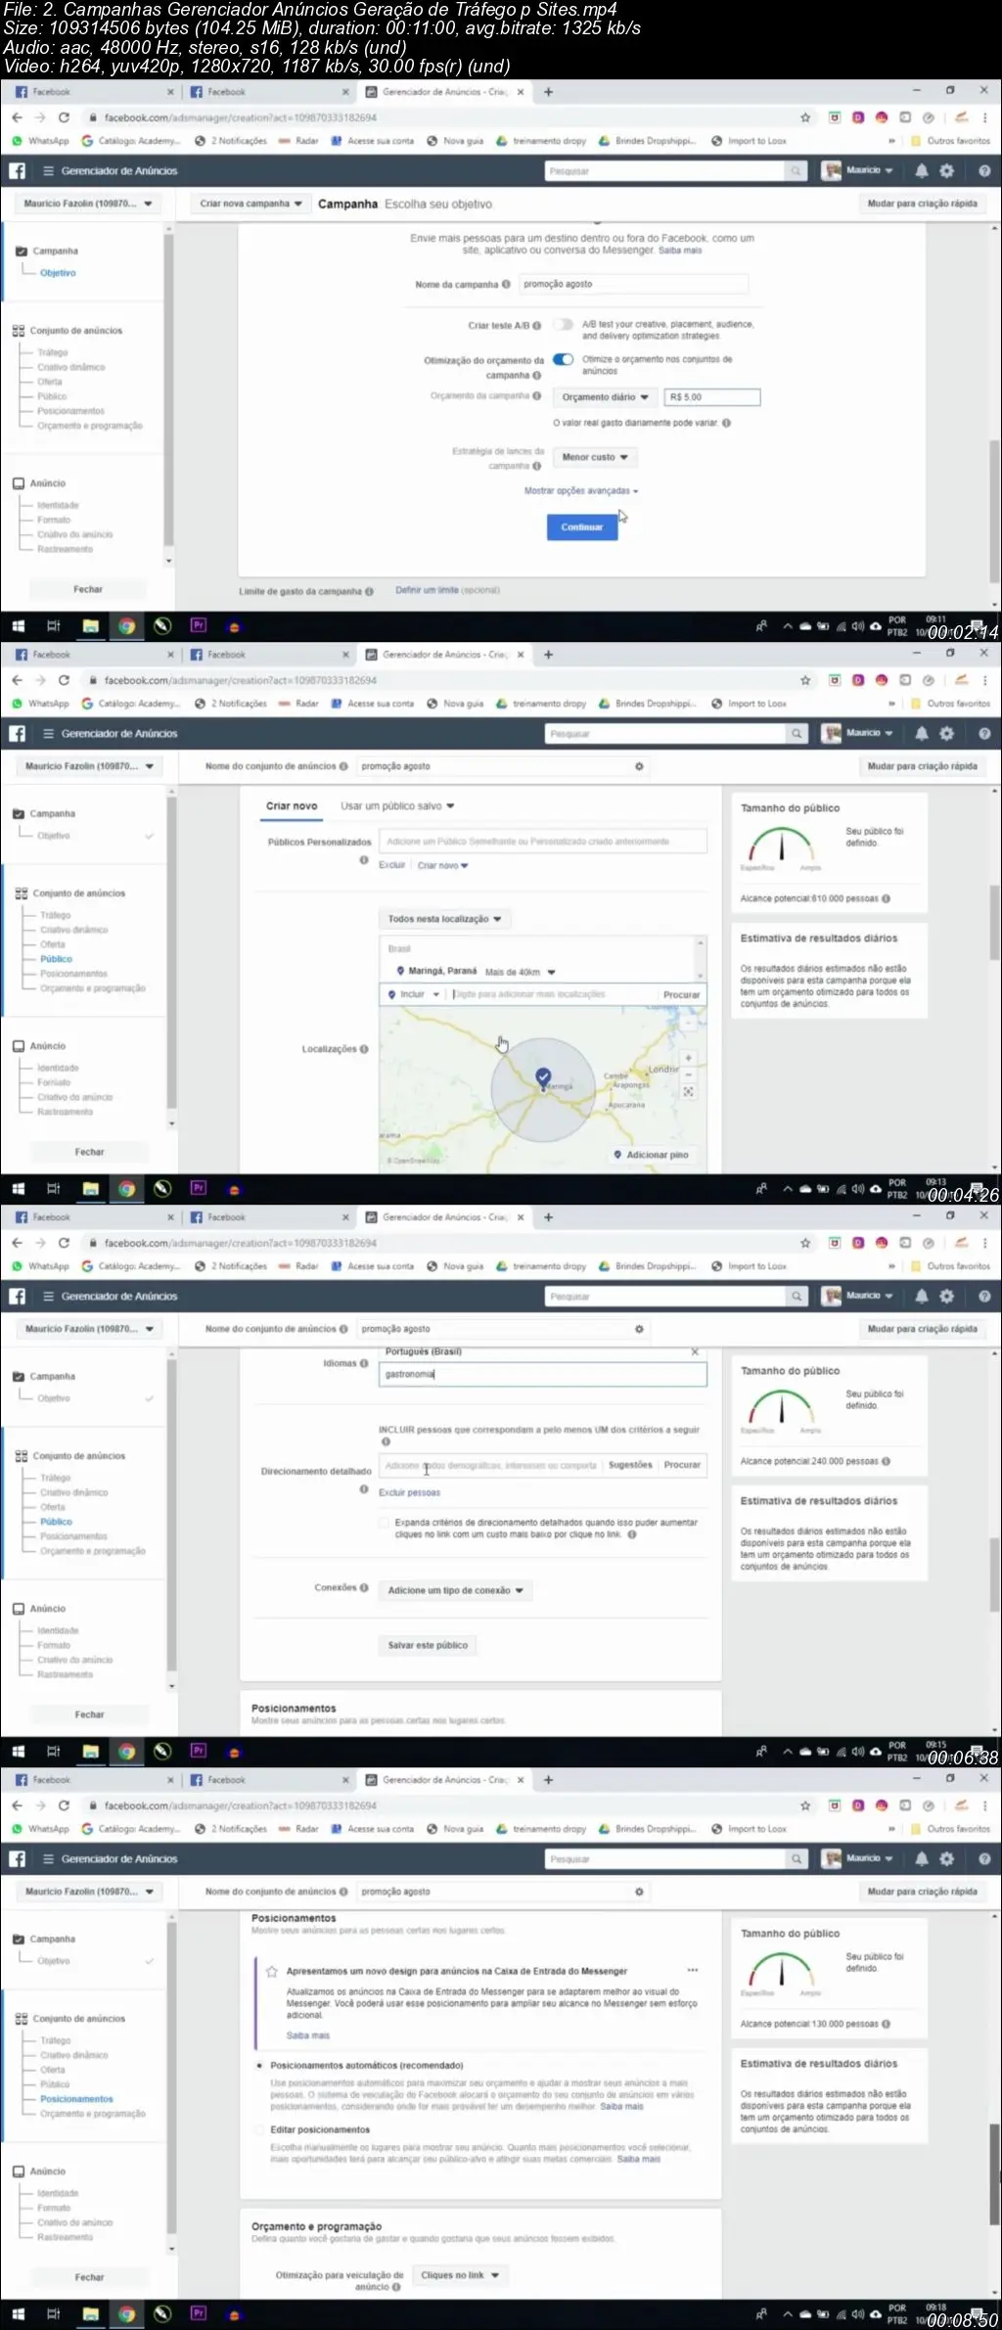Click the gear icon beside promoção agosto in the 00:04:26 frame
The height and width of the screenshot is (2330, 1002).
coord(639,766)
